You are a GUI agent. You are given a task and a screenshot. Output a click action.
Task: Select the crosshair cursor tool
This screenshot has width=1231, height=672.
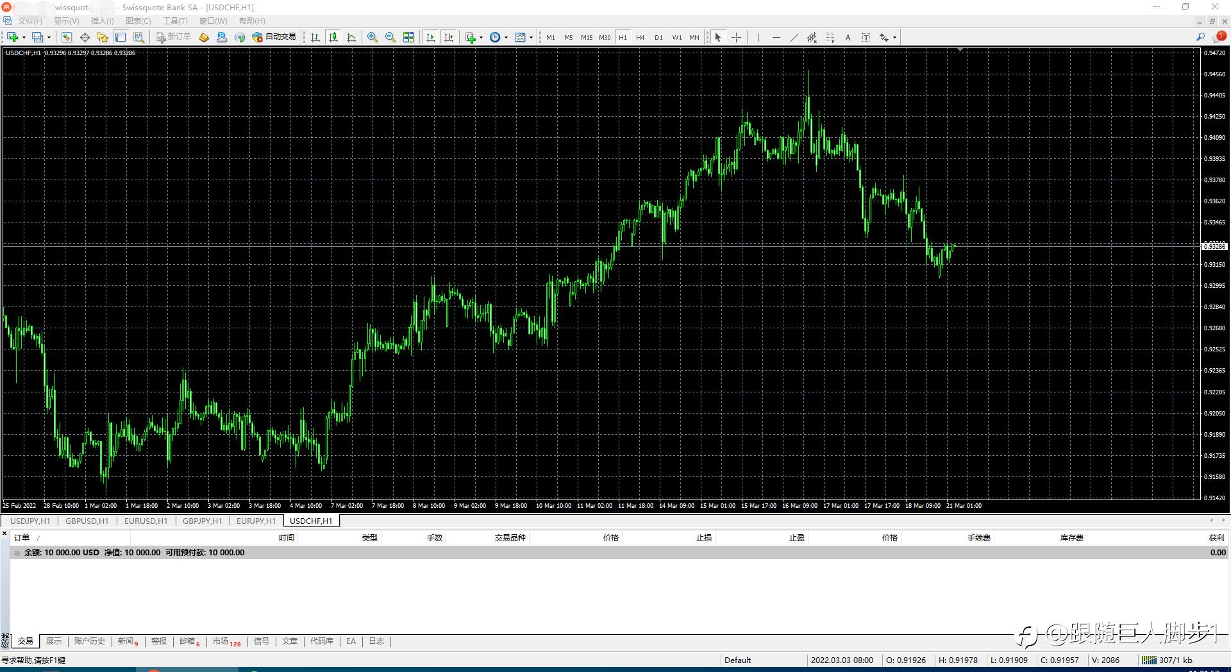point(736,37)
